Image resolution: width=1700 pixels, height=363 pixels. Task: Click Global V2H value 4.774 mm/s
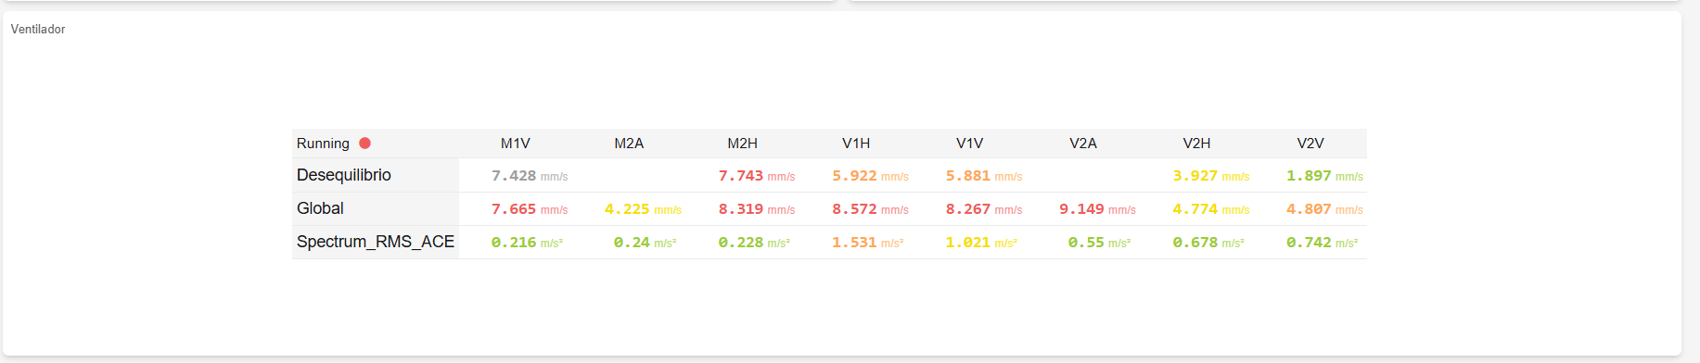point(1211,209)
